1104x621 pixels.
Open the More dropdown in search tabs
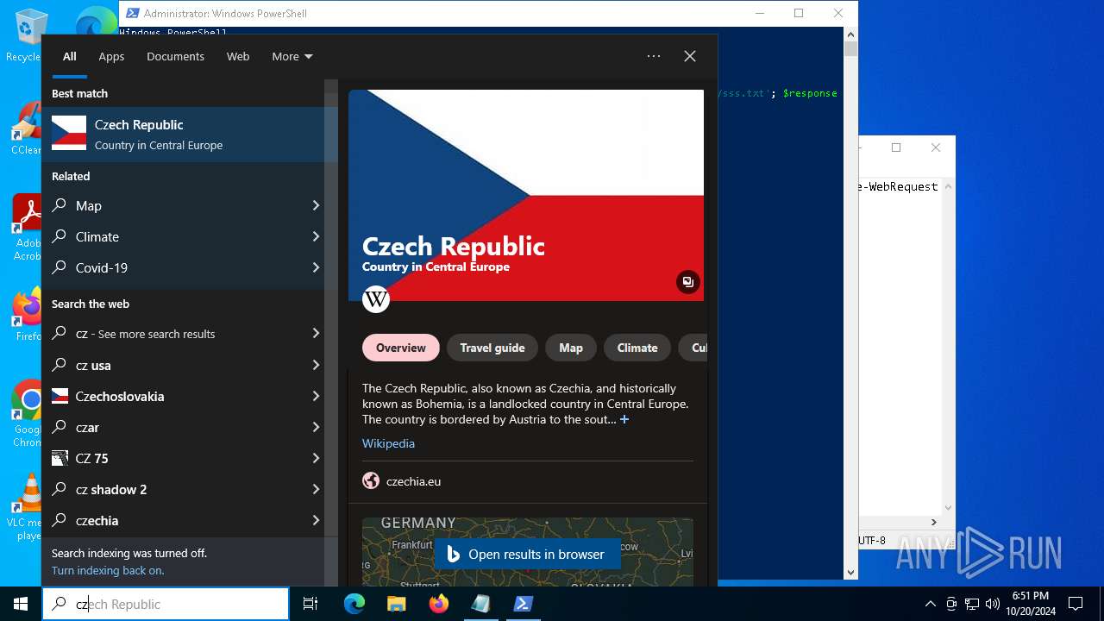[x=292, y=56]
